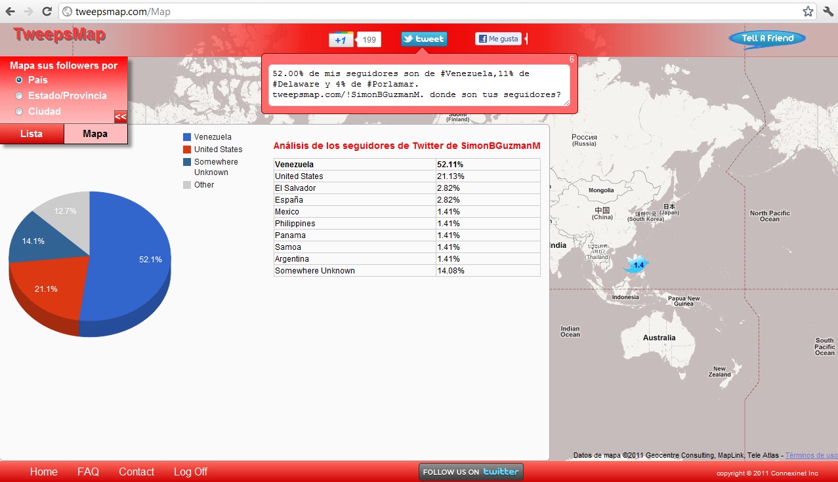Screen dimensions: 838x482
Task: Click the TweepsMap logo
Action: (60, 35)
